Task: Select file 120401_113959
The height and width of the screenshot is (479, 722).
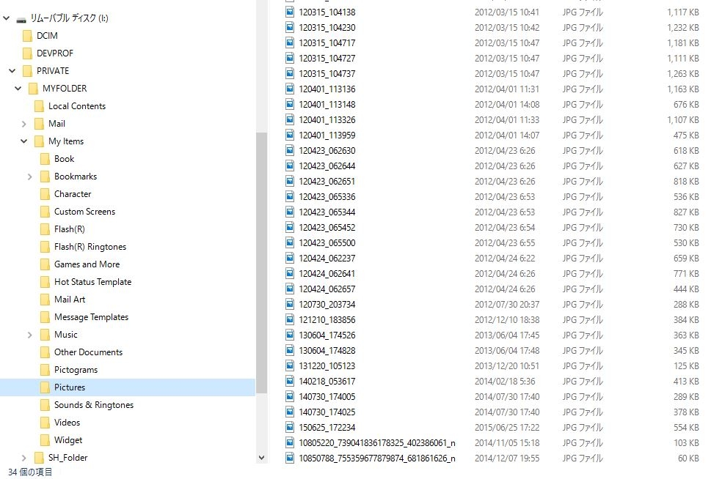Action: coord(327,135)
